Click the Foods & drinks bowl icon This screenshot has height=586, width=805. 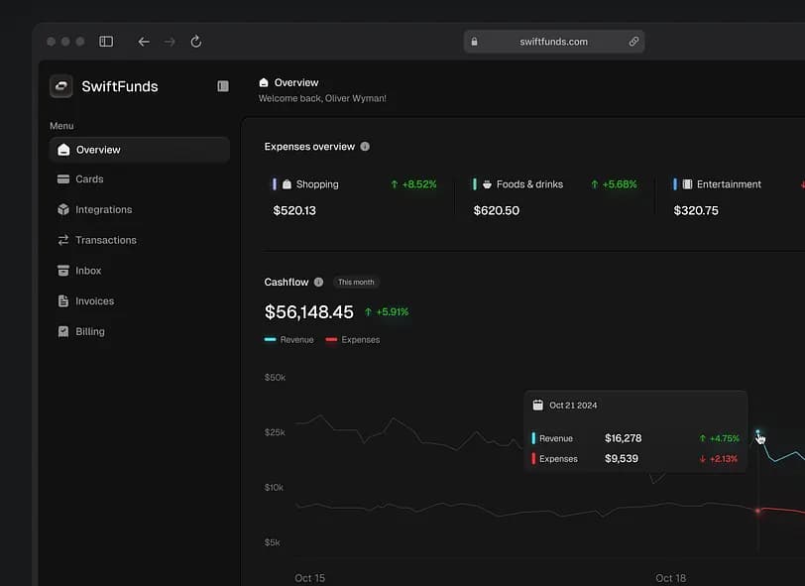point(487,184)
